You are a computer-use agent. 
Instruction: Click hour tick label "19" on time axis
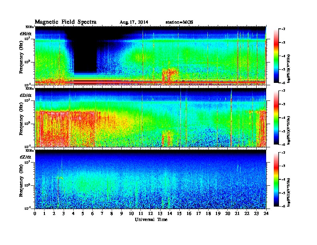tap(218, 213)
